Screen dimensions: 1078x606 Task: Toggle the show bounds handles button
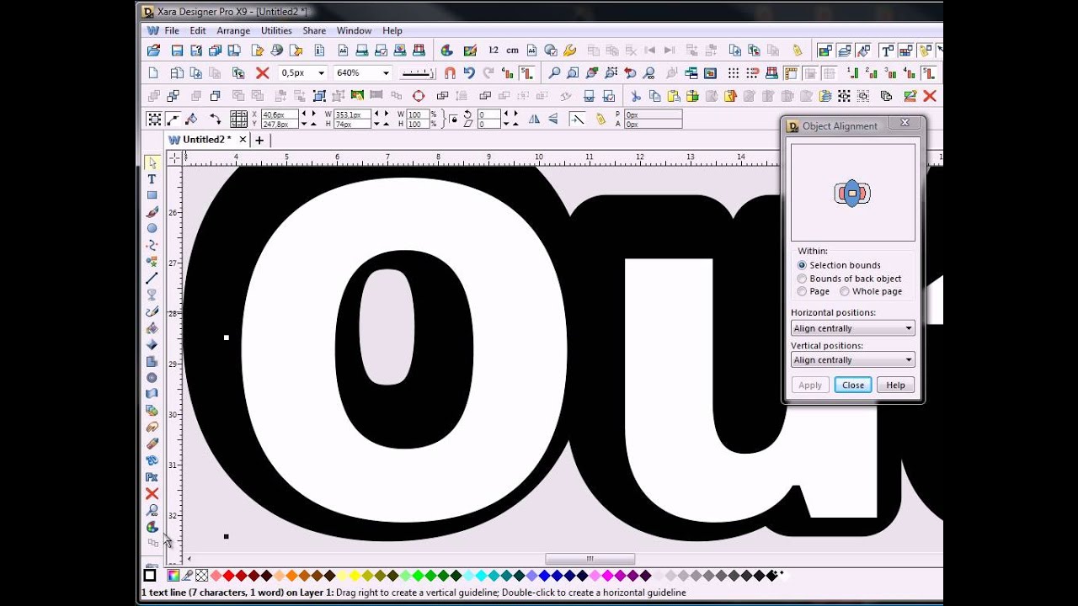click(x=154, y=120)
